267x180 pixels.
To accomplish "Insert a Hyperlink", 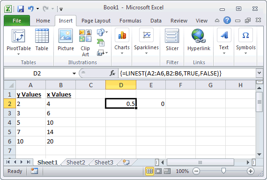I will coord(199,40).
